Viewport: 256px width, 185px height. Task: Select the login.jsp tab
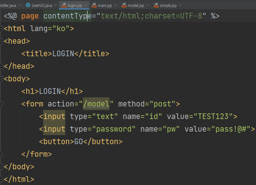(75, 6)
